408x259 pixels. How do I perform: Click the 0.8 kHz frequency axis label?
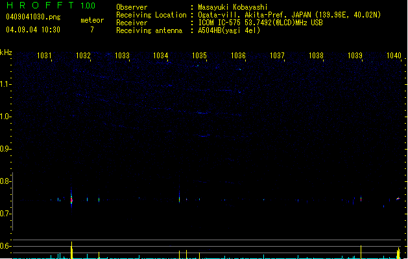coord(5,181)
